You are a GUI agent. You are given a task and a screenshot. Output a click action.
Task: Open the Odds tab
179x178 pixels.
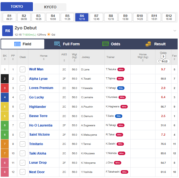111,44
